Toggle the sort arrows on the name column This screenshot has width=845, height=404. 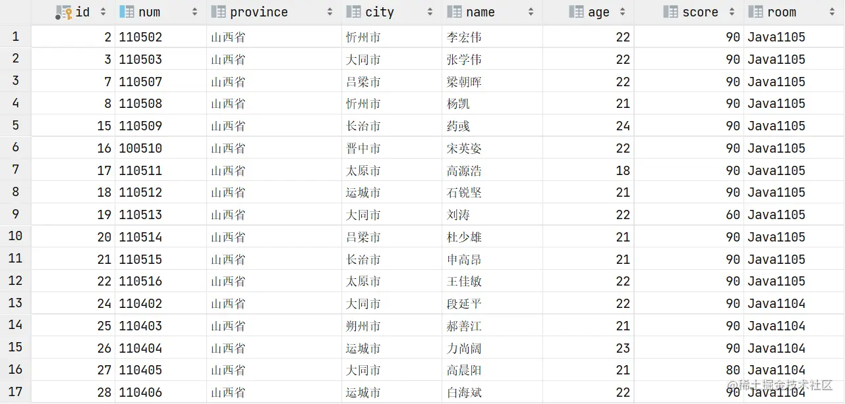pos(531,12)
